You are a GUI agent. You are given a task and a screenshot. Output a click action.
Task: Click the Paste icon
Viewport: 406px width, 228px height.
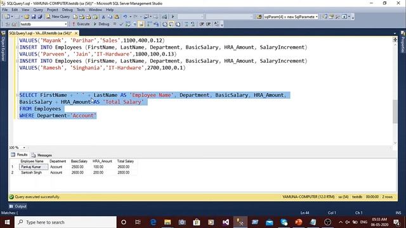coord(117,17)
